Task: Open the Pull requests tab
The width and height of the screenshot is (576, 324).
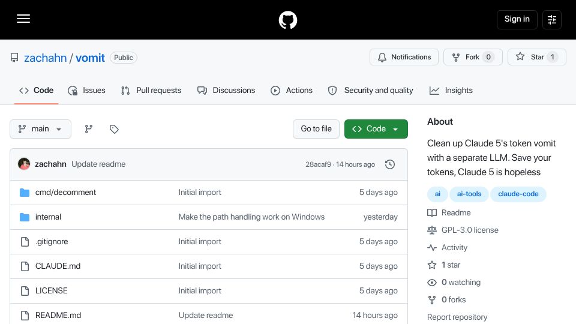Action: pos(151,91)
